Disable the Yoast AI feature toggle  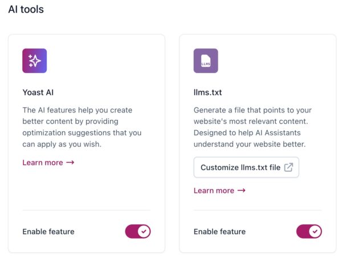[x=137, y=231]
